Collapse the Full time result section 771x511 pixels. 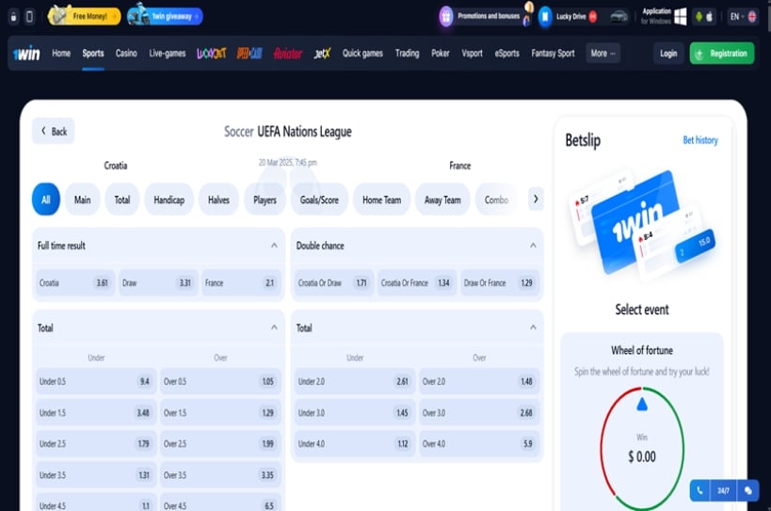click(274, 246)
